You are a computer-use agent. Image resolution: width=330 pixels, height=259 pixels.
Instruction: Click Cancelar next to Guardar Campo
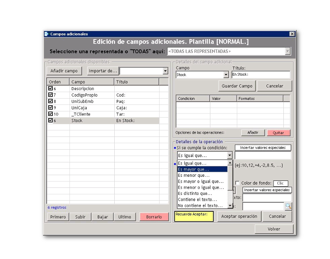(x=274, y=86)
